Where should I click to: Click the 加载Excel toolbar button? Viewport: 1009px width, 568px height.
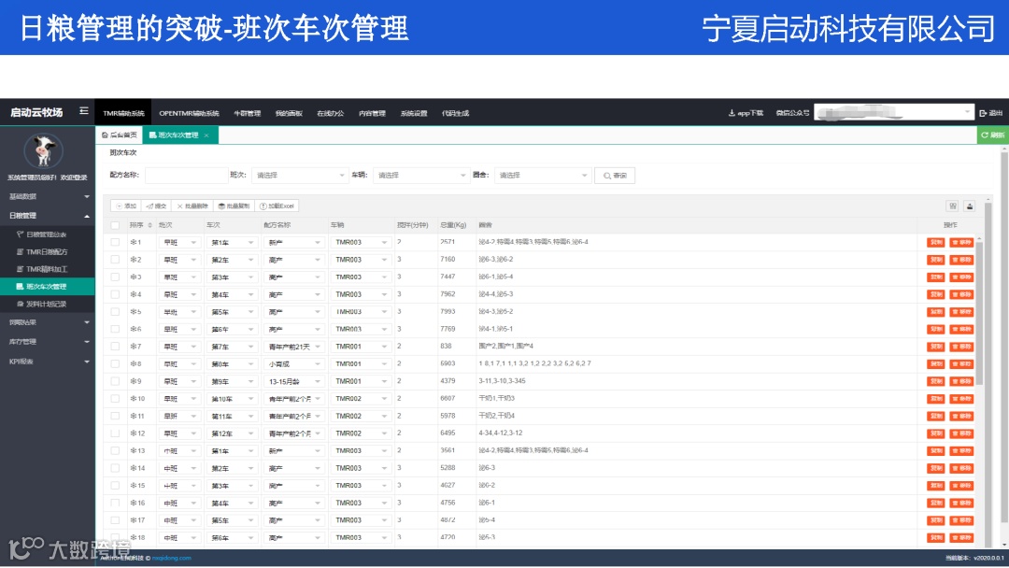277,206
